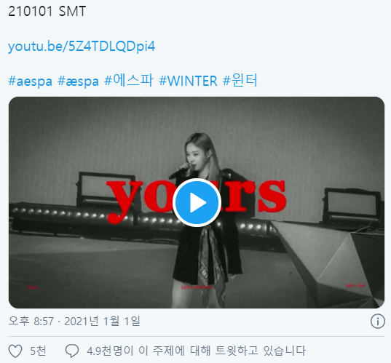Open the tweet info circle icon
391x363 pixels.
[x=378, y=322]
